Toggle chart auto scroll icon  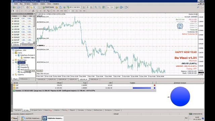108,7
